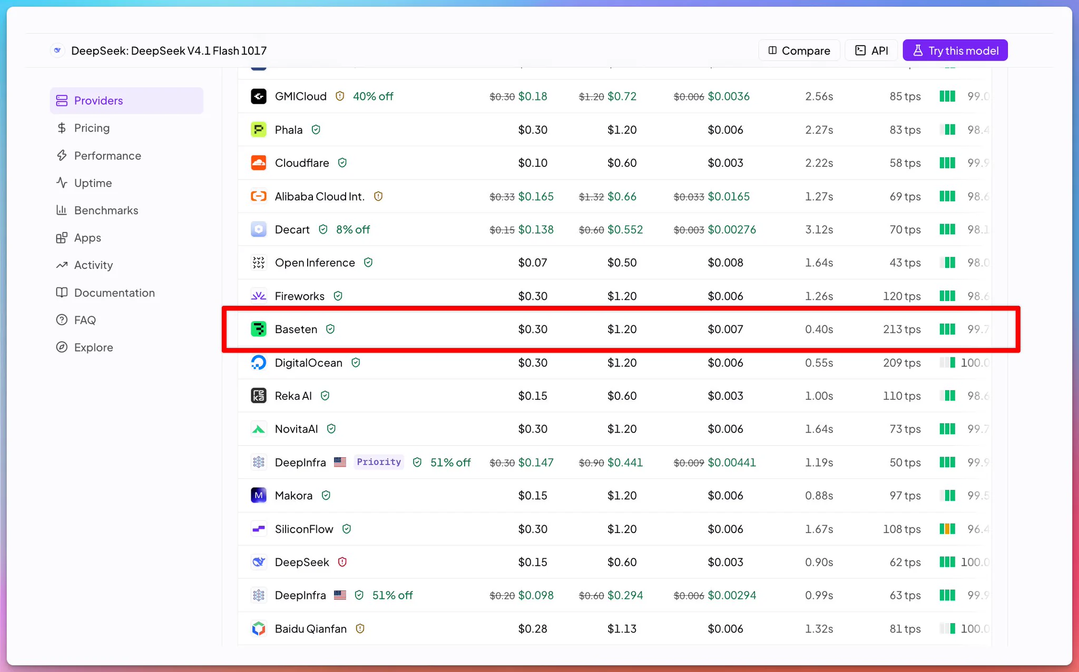Go to the FAQ section

point(126,320)
